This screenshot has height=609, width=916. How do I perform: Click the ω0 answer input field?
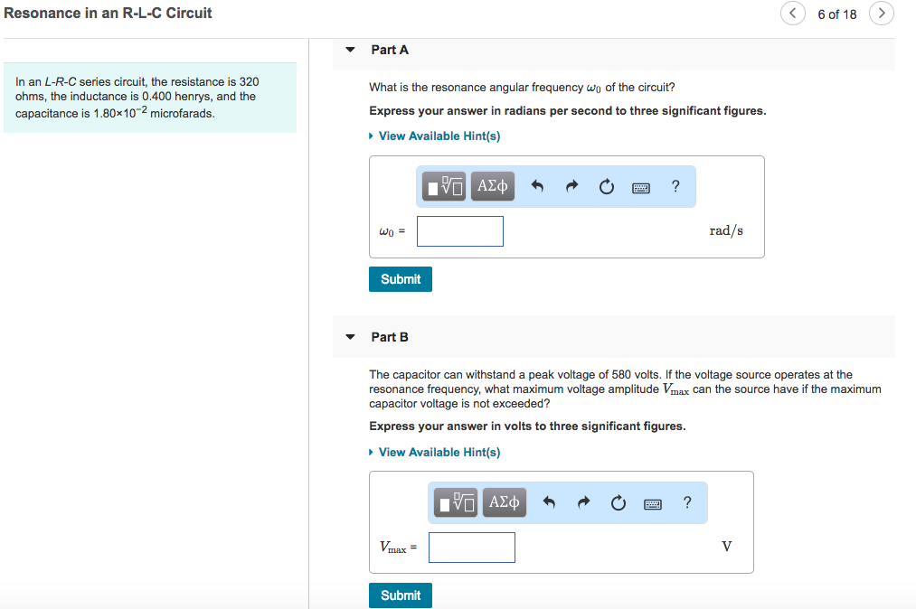pos(460,231)
